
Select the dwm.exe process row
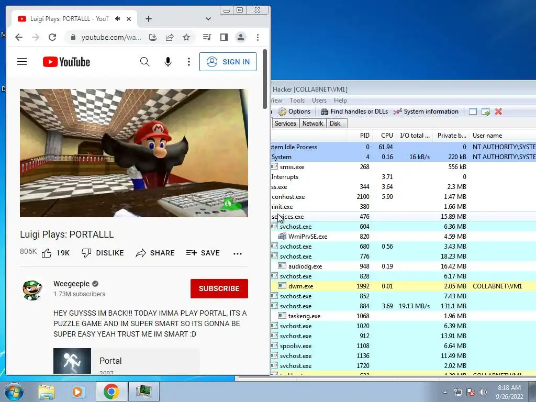(x=404, y=286)
